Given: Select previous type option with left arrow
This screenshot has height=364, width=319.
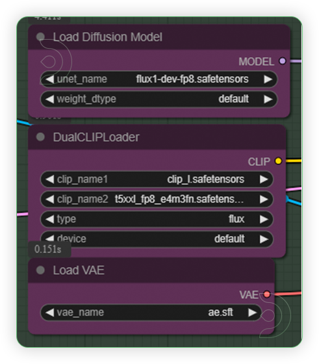Looking at the screenshot, I should (x=49, y=219).
